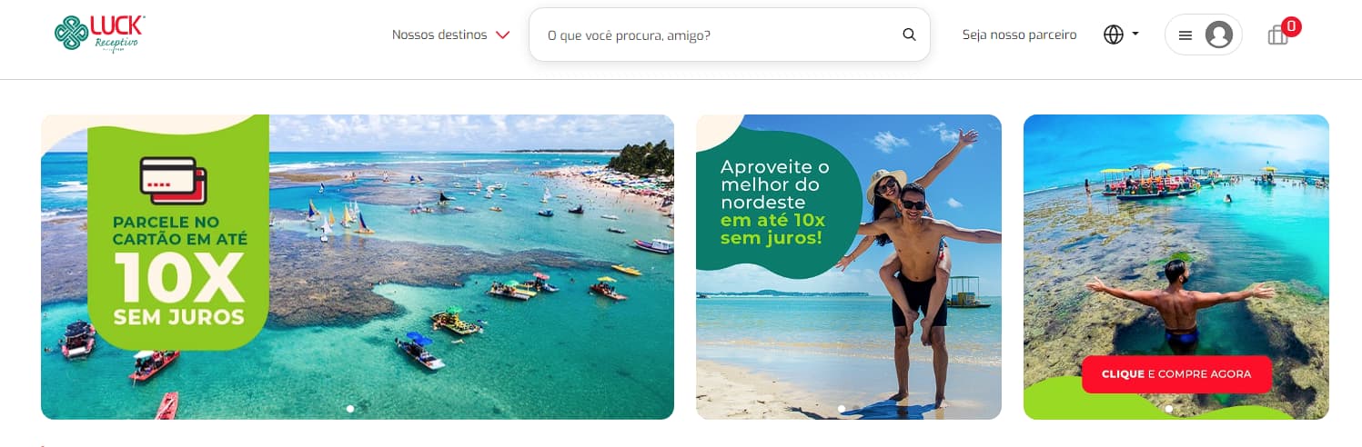
Task: Click the Seja nosso parceiro link
Action: pos(1019,35)
